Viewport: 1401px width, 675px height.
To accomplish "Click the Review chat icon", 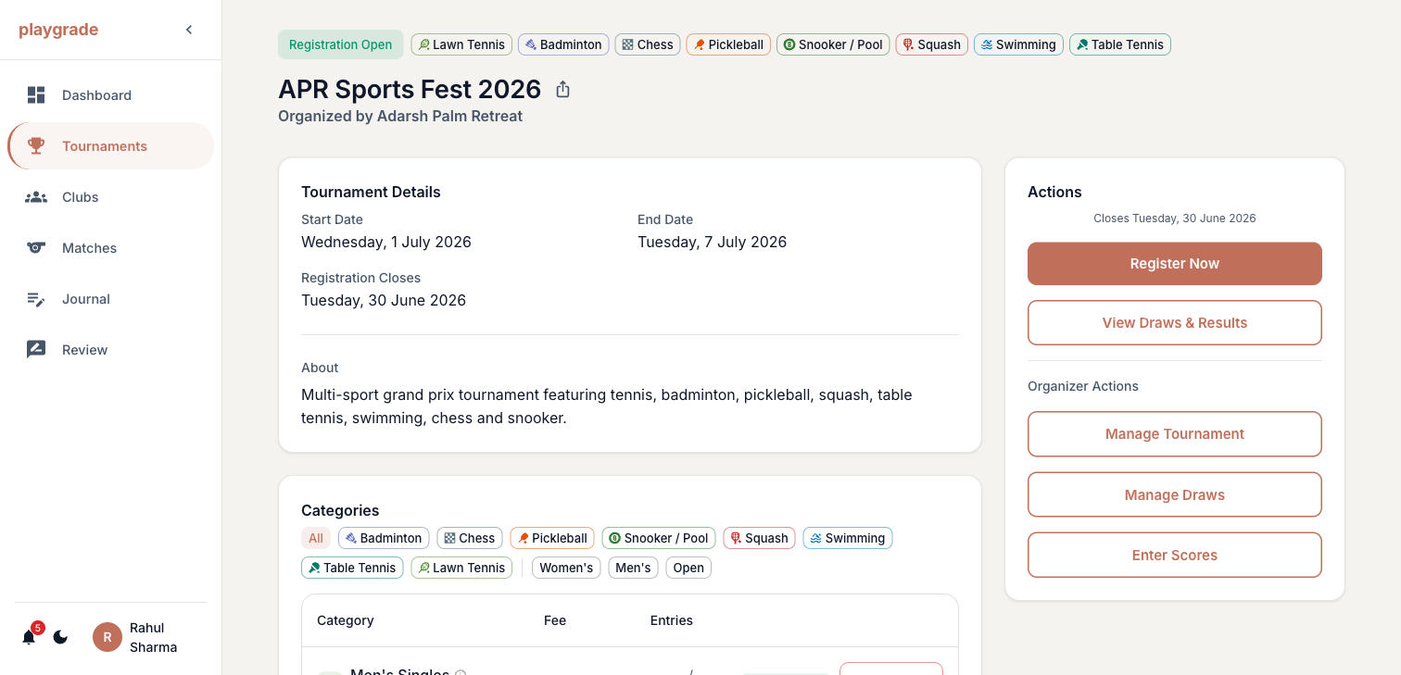I will point(36,349).
